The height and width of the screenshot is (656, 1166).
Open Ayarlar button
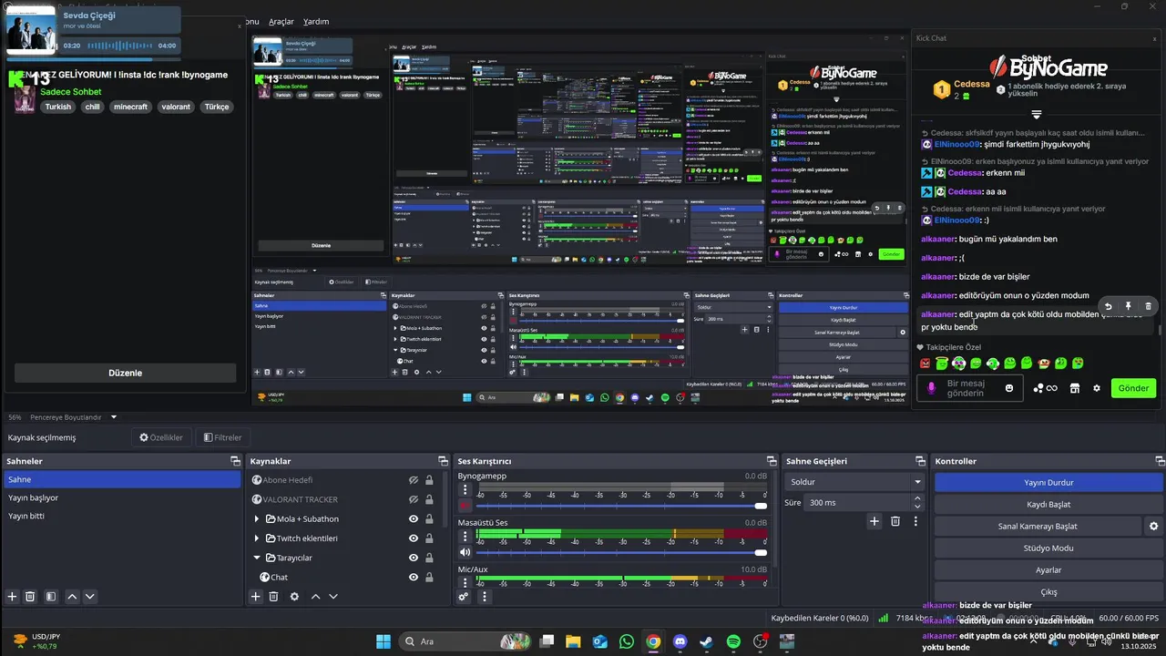[1048, 570]
